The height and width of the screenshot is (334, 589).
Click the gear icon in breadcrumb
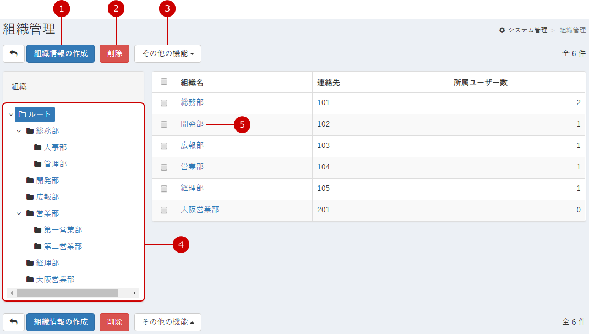(x=502, y=30)
